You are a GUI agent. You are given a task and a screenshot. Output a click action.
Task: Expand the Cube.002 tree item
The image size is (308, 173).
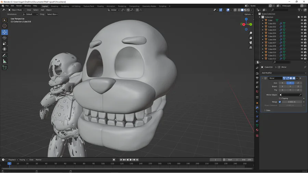pyautogui.click(x=262, y=27)
